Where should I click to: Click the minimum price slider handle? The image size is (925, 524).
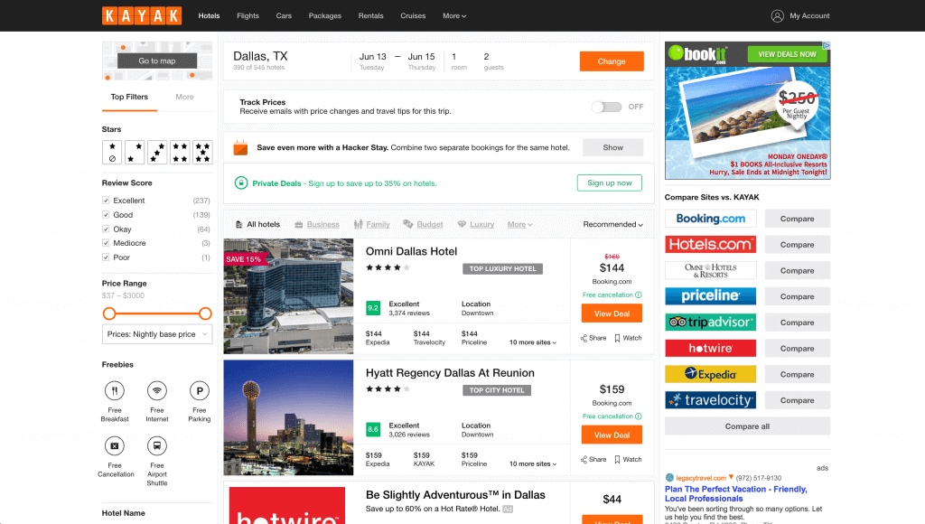tap(109, 313)
